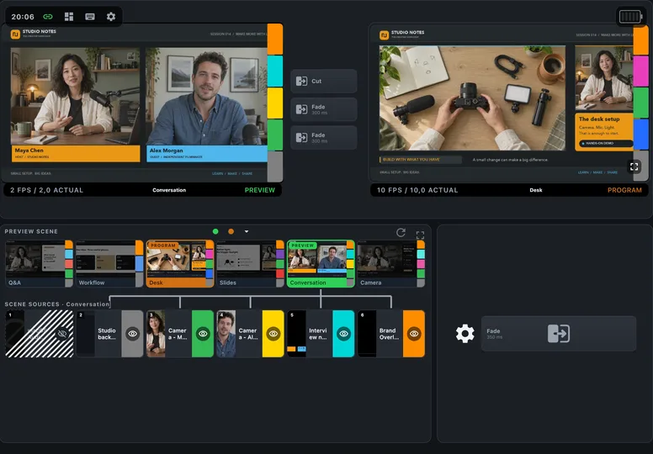Select the Desk scene thumbnail
Image resolution: width=653 pixels, height=454 pixels.
pyautogui.click(x=180, y=264)
